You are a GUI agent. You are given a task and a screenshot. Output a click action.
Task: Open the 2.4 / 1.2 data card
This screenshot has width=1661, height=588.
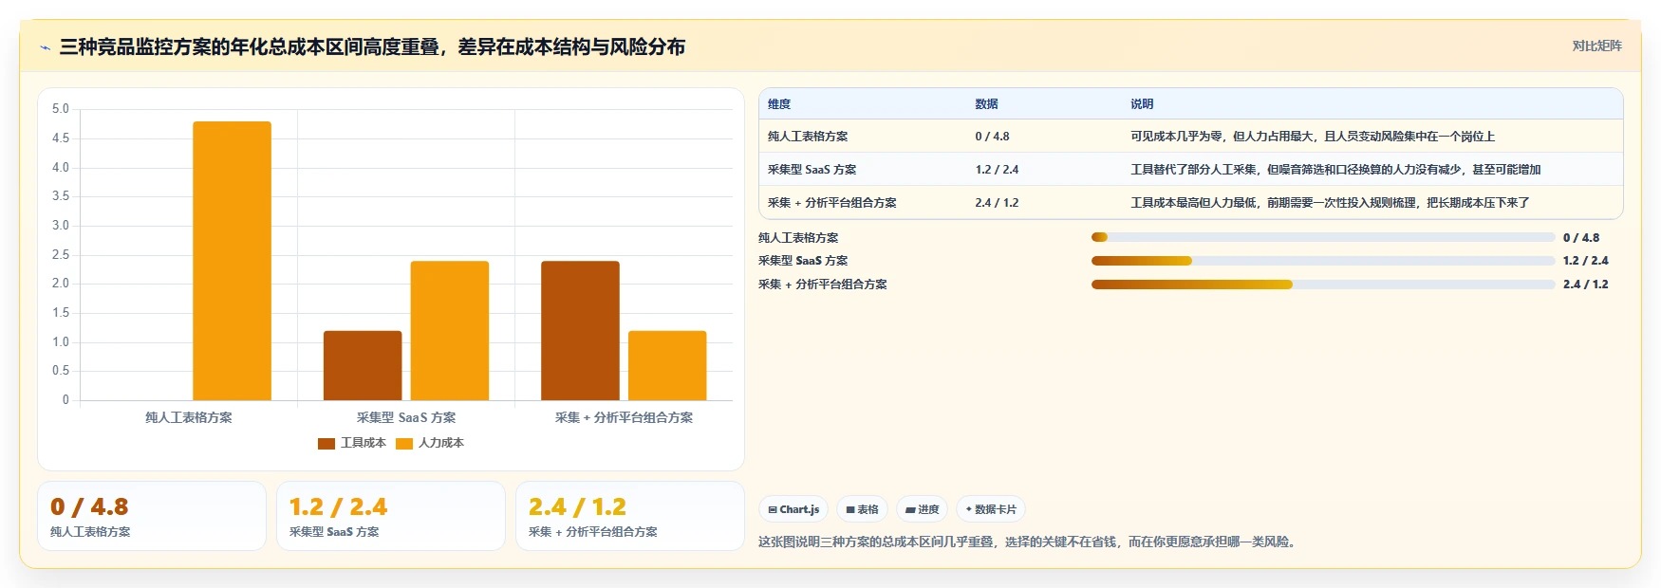pos(630,516)
